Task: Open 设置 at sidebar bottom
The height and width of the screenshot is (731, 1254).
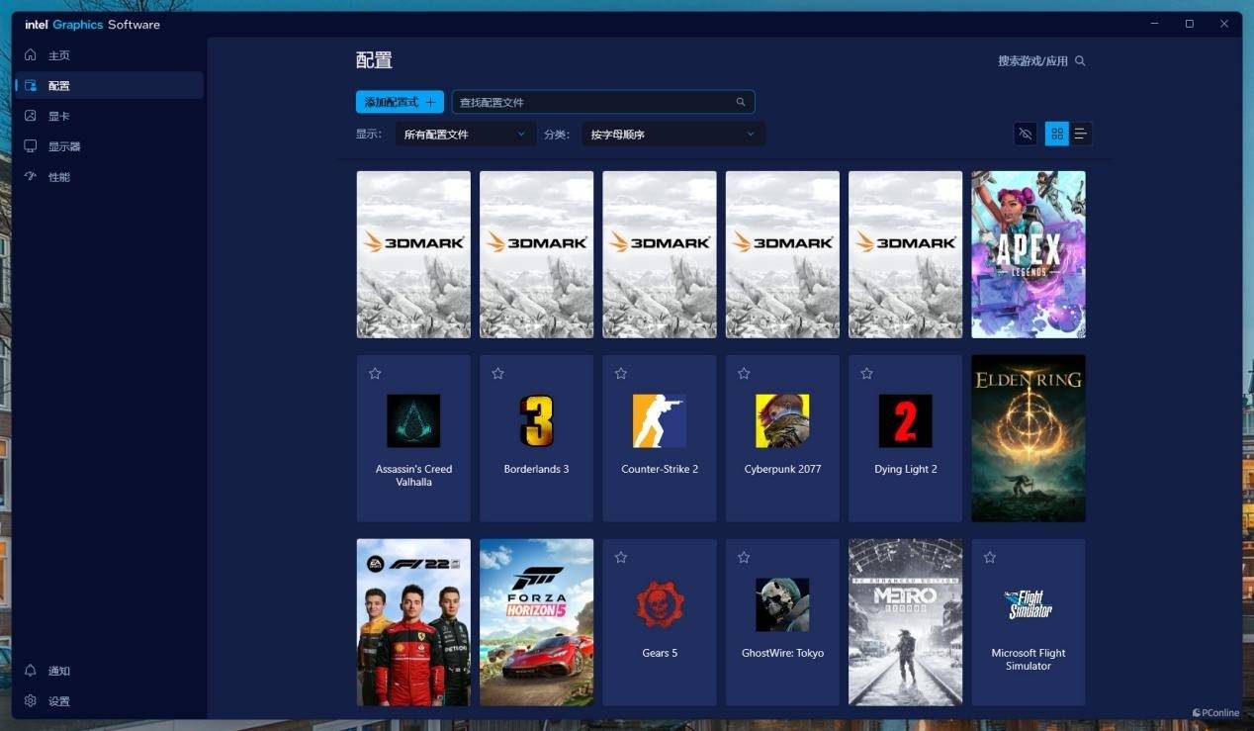Action: pyautogui.click(x=59, y=701)
